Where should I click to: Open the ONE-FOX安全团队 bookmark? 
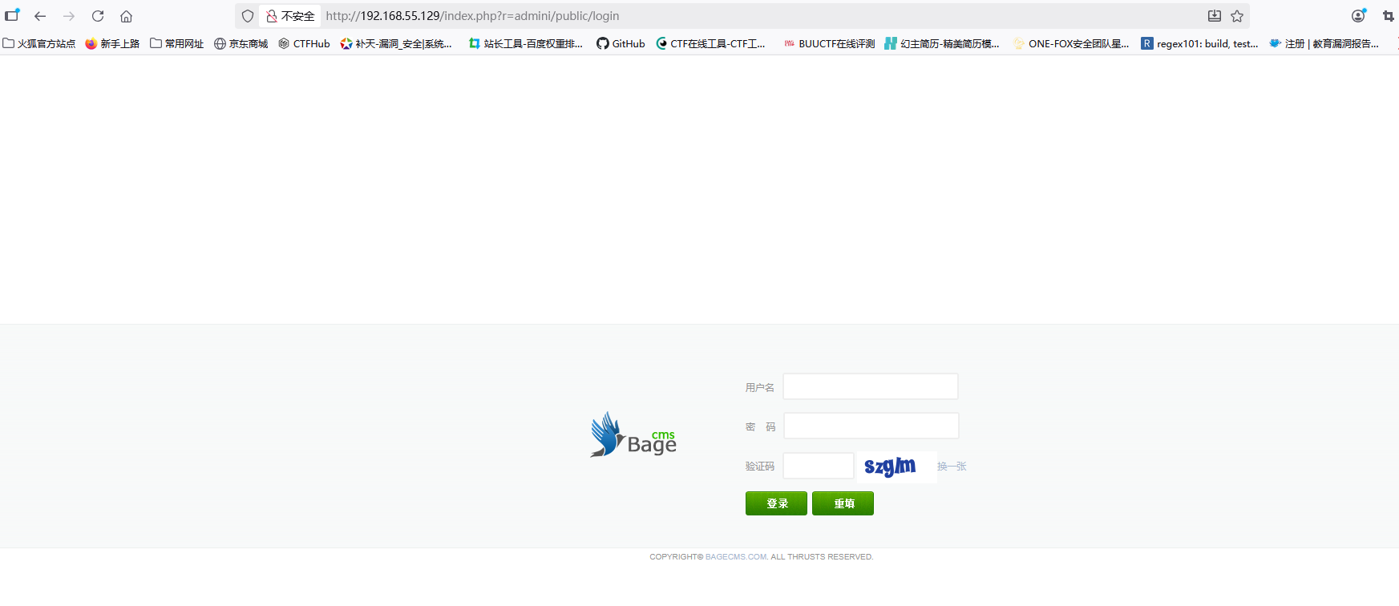1071,43
